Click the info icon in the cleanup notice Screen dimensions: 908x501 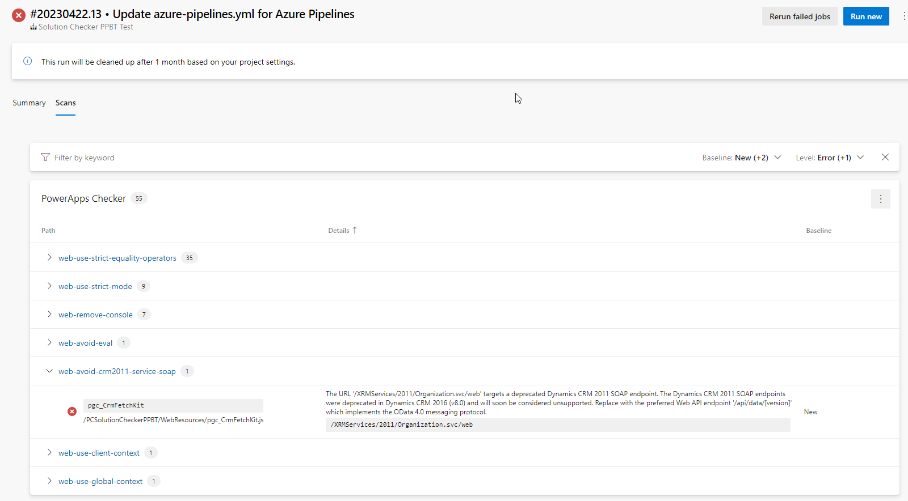coord(27,61)
